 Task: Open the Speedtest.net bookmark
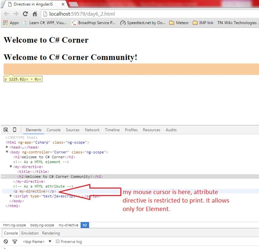click(x=143, y=23)
